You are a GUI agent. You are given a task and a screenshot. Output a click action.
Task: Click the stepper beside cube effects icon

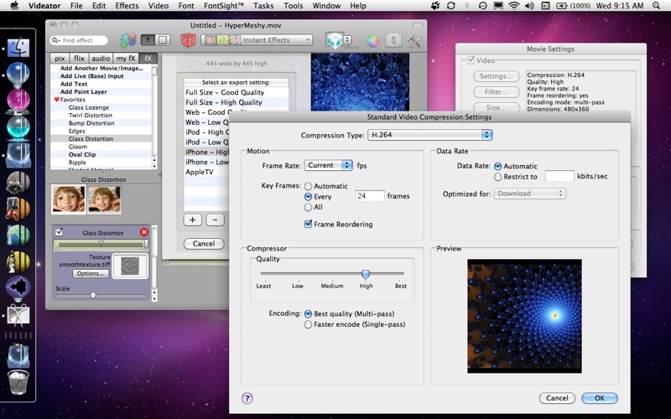[x=347, y=40]
